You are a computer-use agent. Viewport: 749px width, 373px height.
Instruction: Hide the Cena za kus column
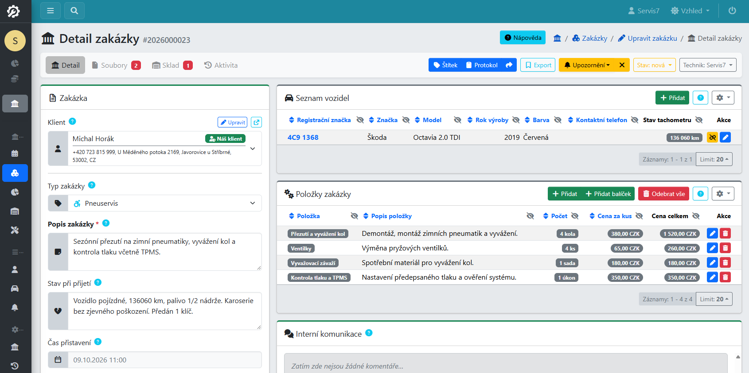click(639, 216)
